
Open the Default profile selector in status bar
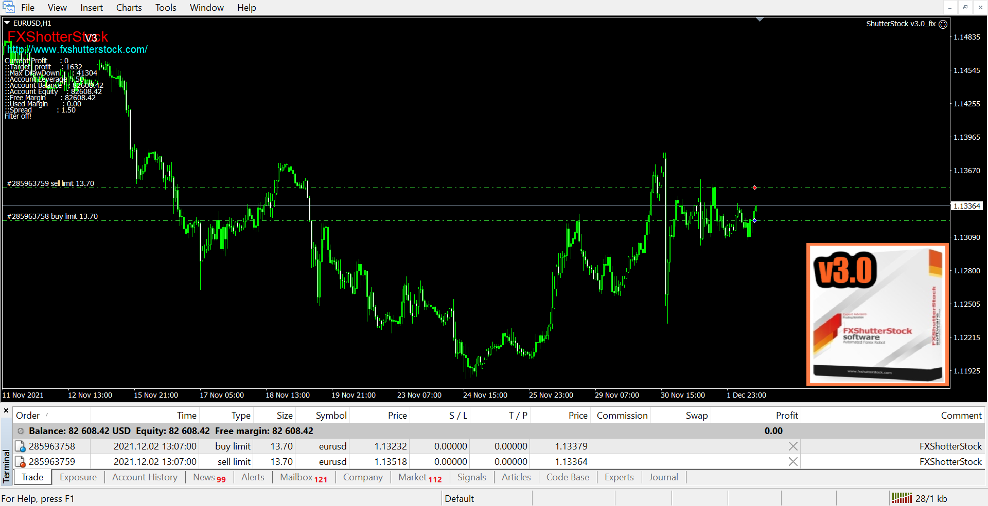click(459, 498)
